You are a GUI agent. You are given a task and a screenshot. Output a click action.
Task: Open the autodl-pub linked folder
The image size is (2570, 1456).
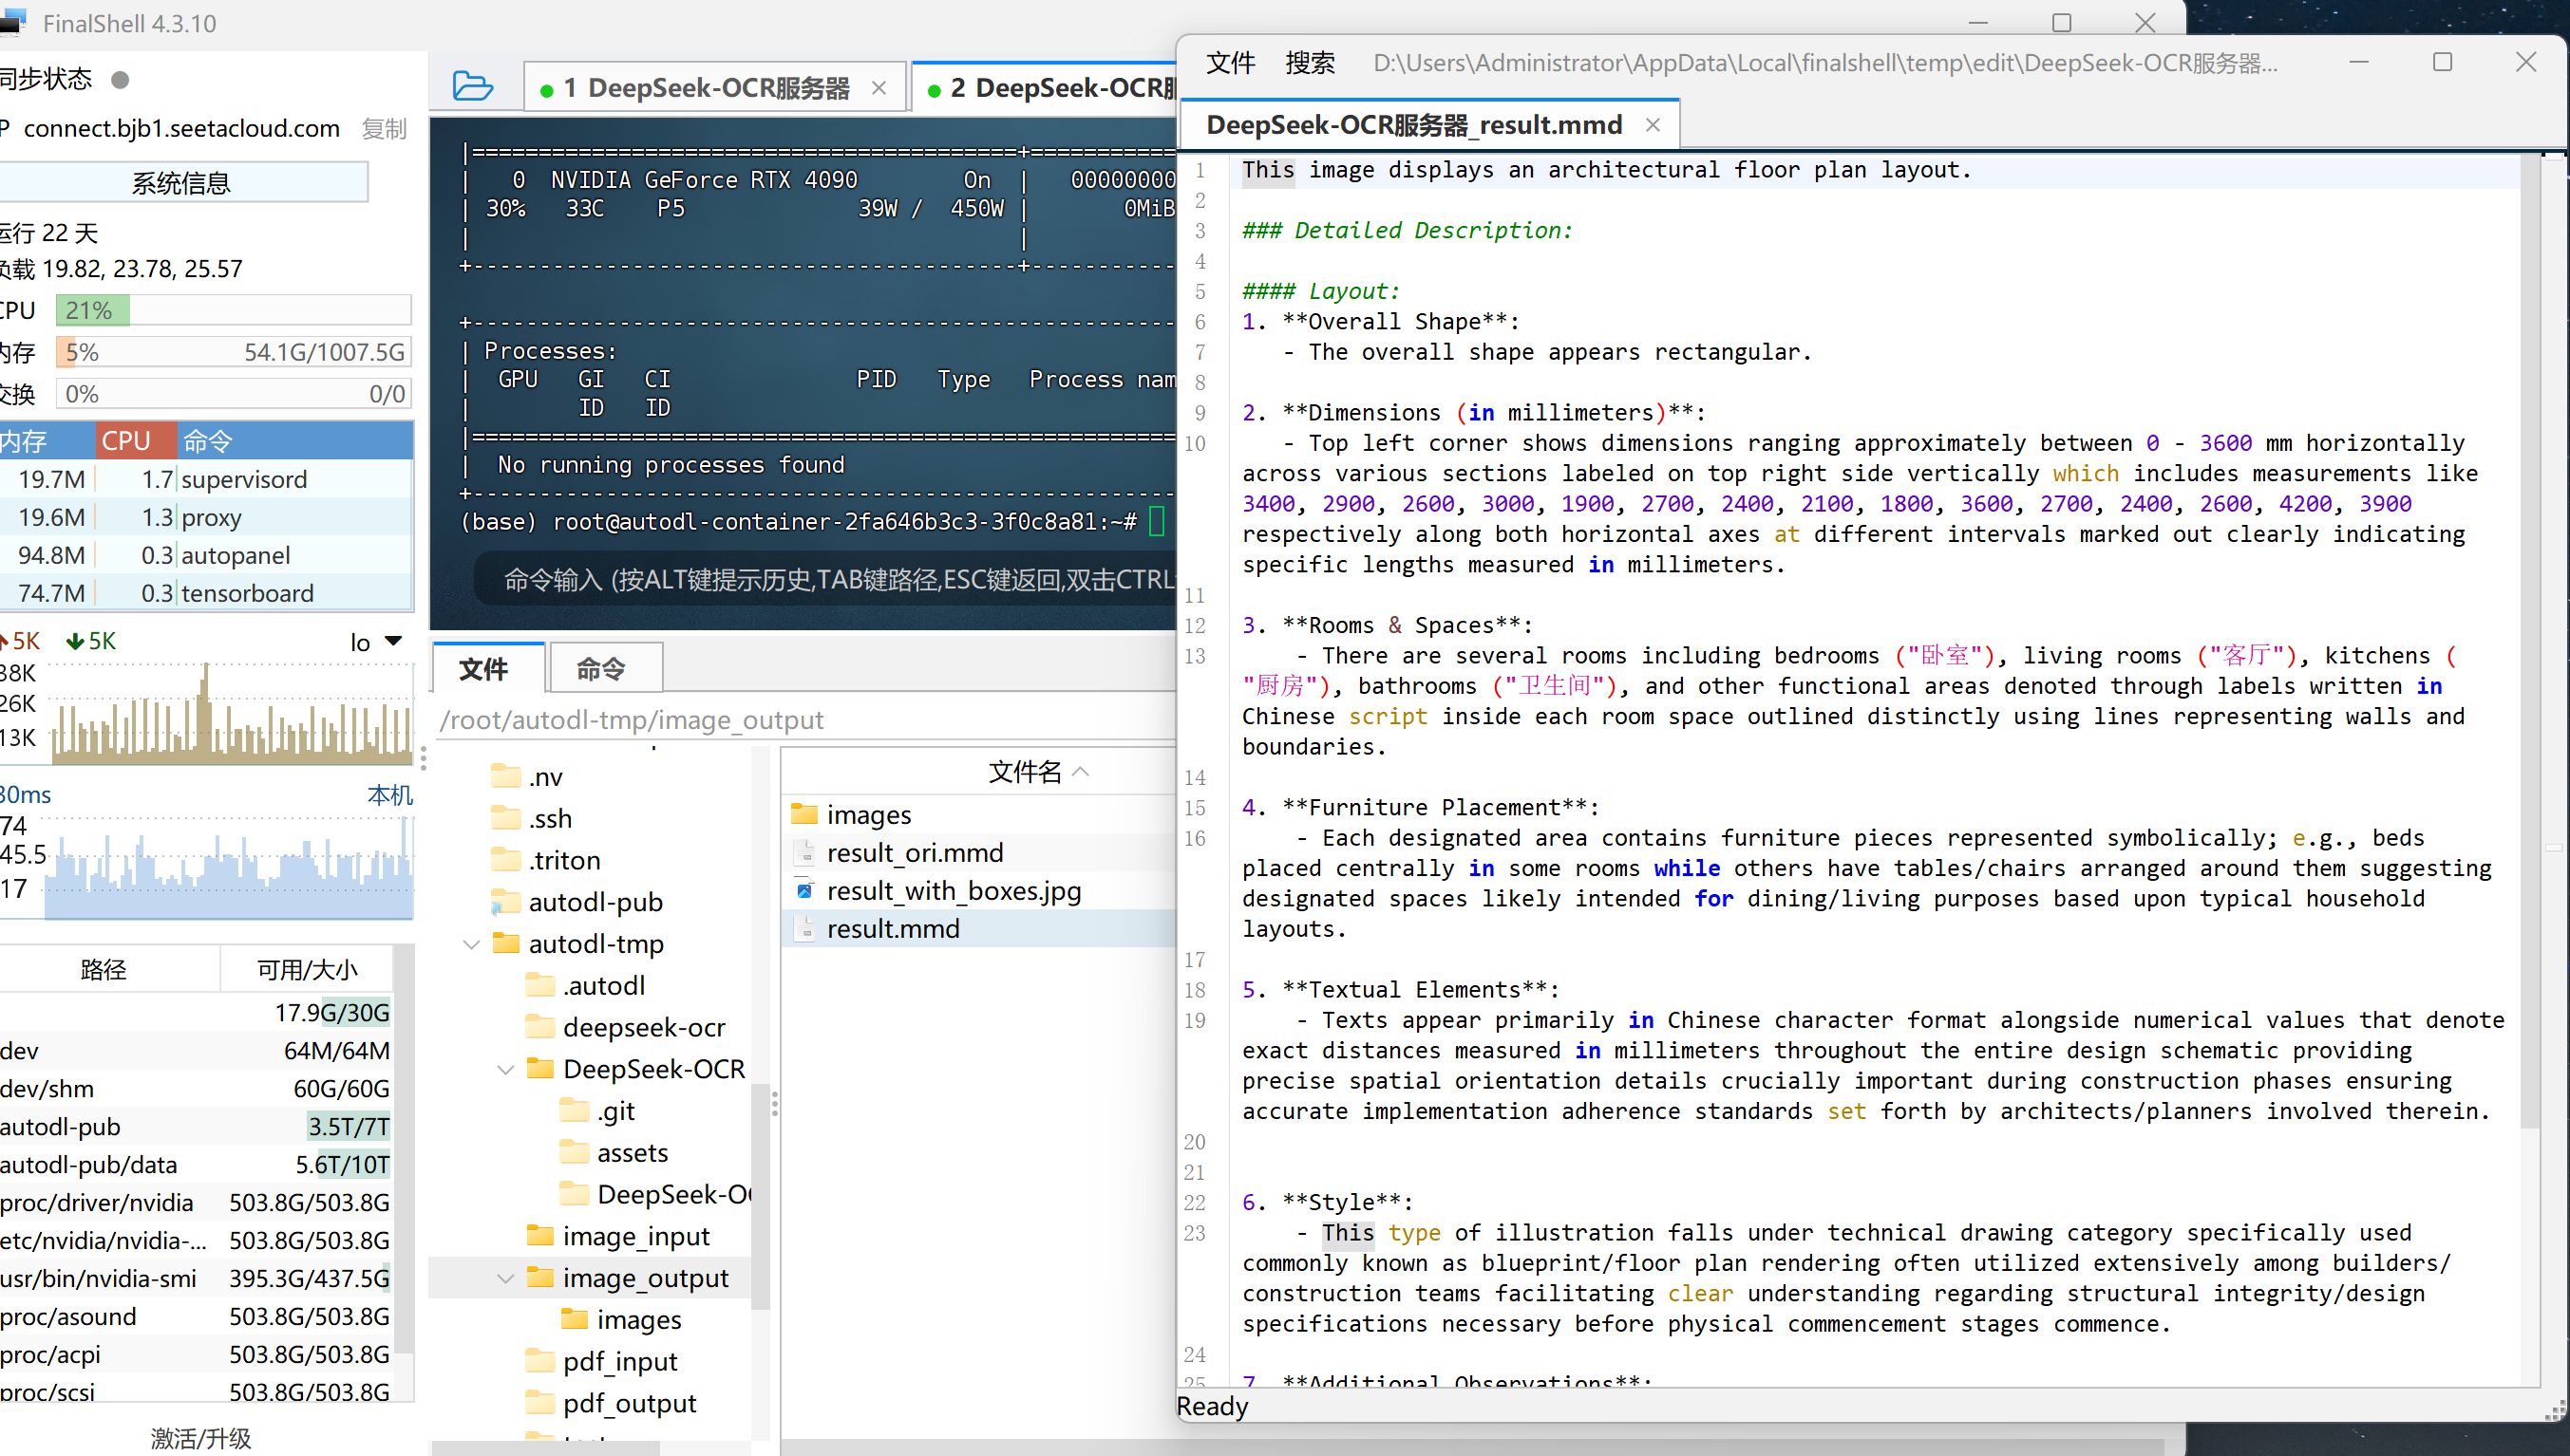click(595, 902)
